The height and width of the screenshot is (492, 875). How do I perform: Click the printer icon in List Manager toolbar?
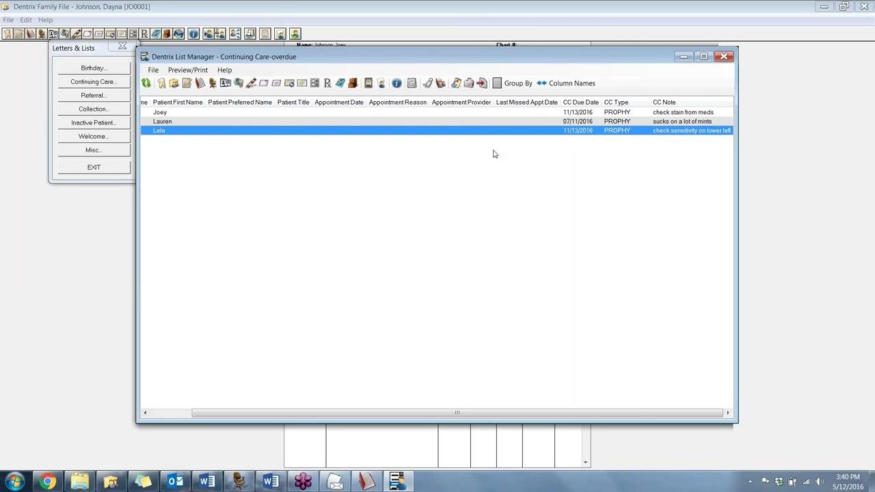pos(468,83)
